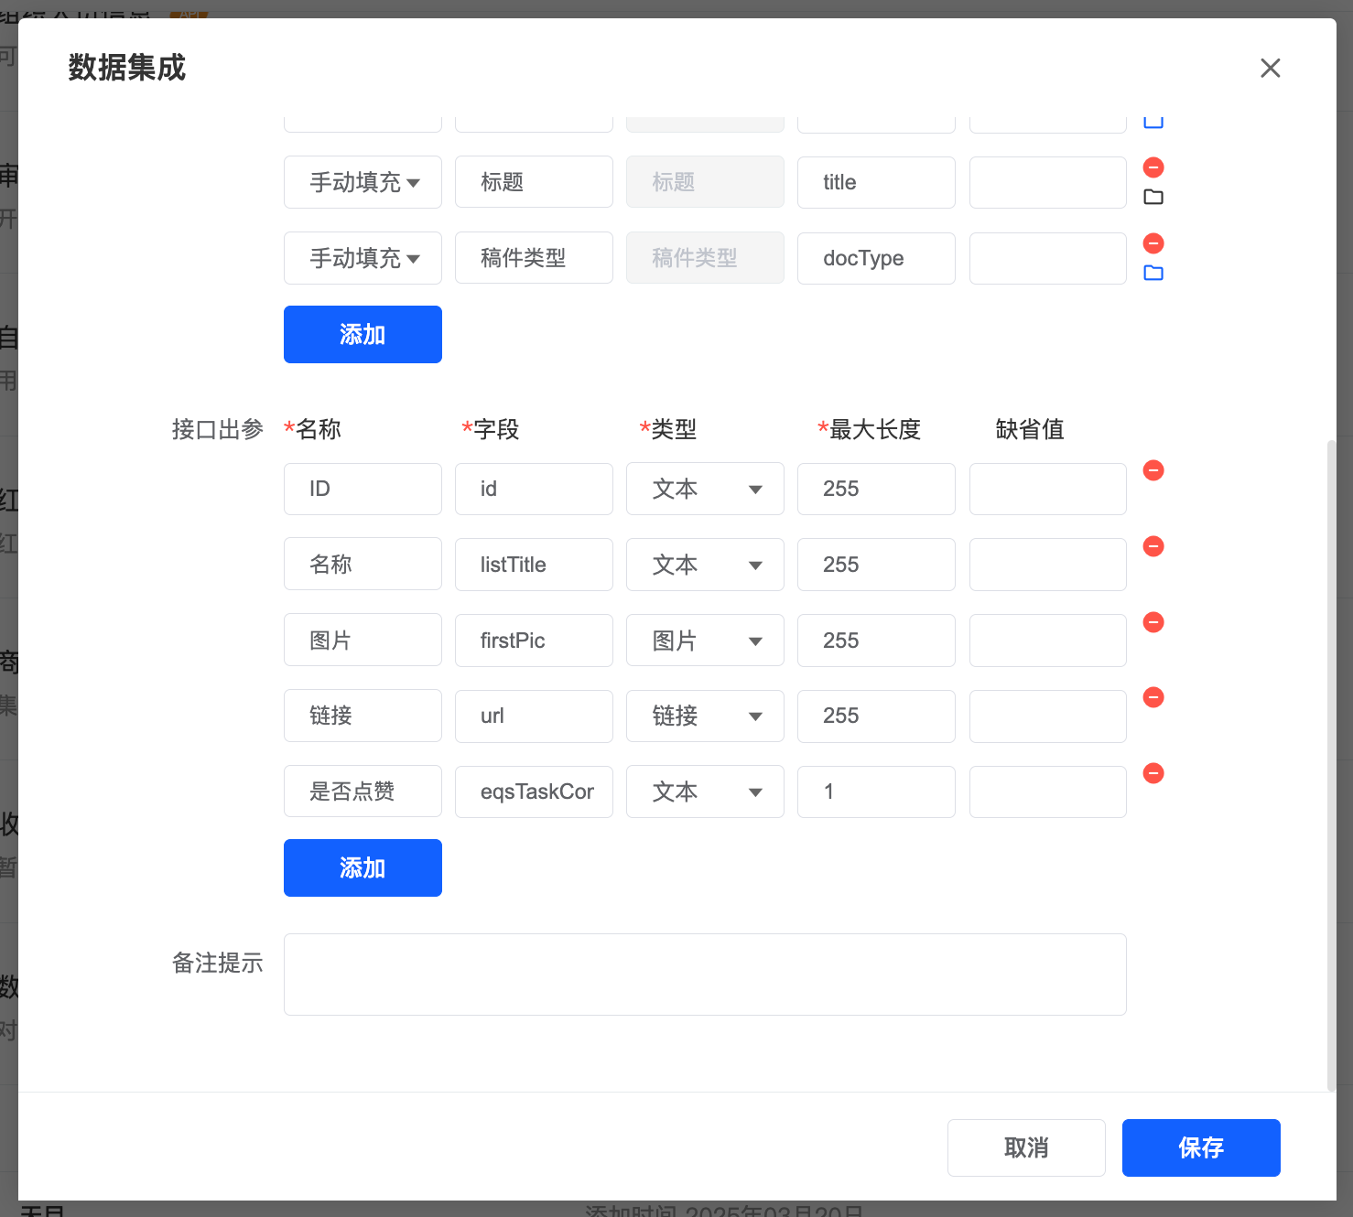The image size is (1353, 1217).
Task: Save the data integration settings
Action: coord(1200,1147)
